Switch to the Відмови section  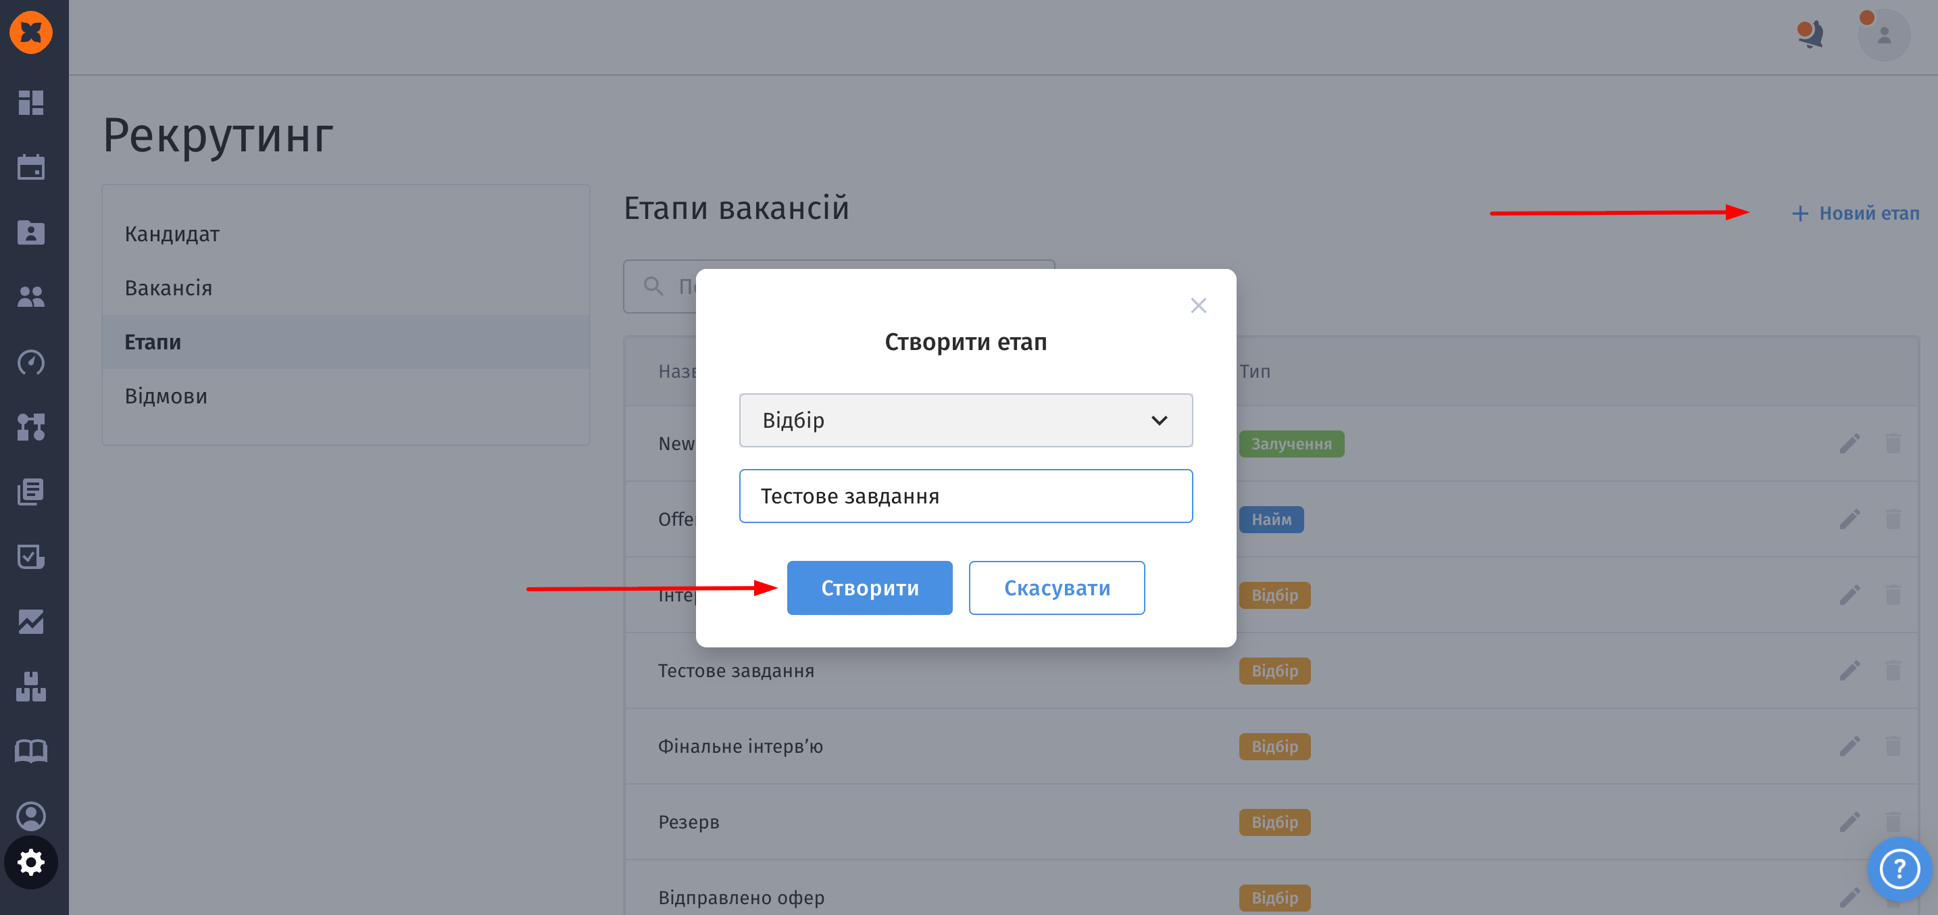pos(166,396)
